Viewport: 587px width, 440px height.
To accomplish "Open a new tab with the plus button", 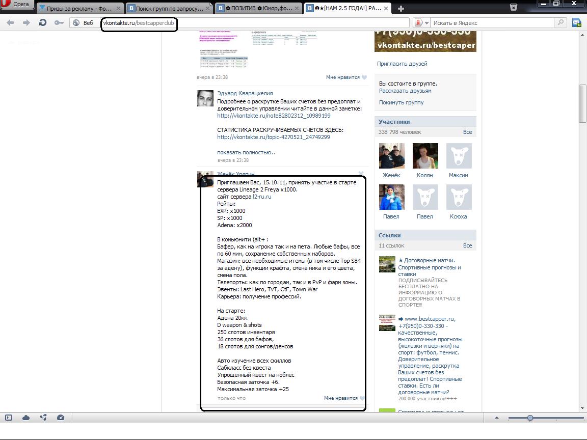I will pos(401,8).
